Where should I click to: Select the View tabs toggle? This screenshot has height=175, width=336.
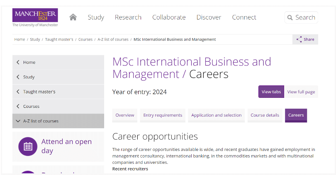[271, 92]
